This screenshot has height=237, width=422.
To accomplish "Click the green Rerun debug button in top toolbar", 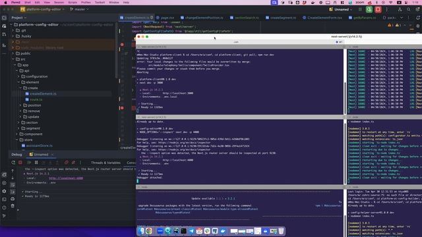I will pos(369,9).
